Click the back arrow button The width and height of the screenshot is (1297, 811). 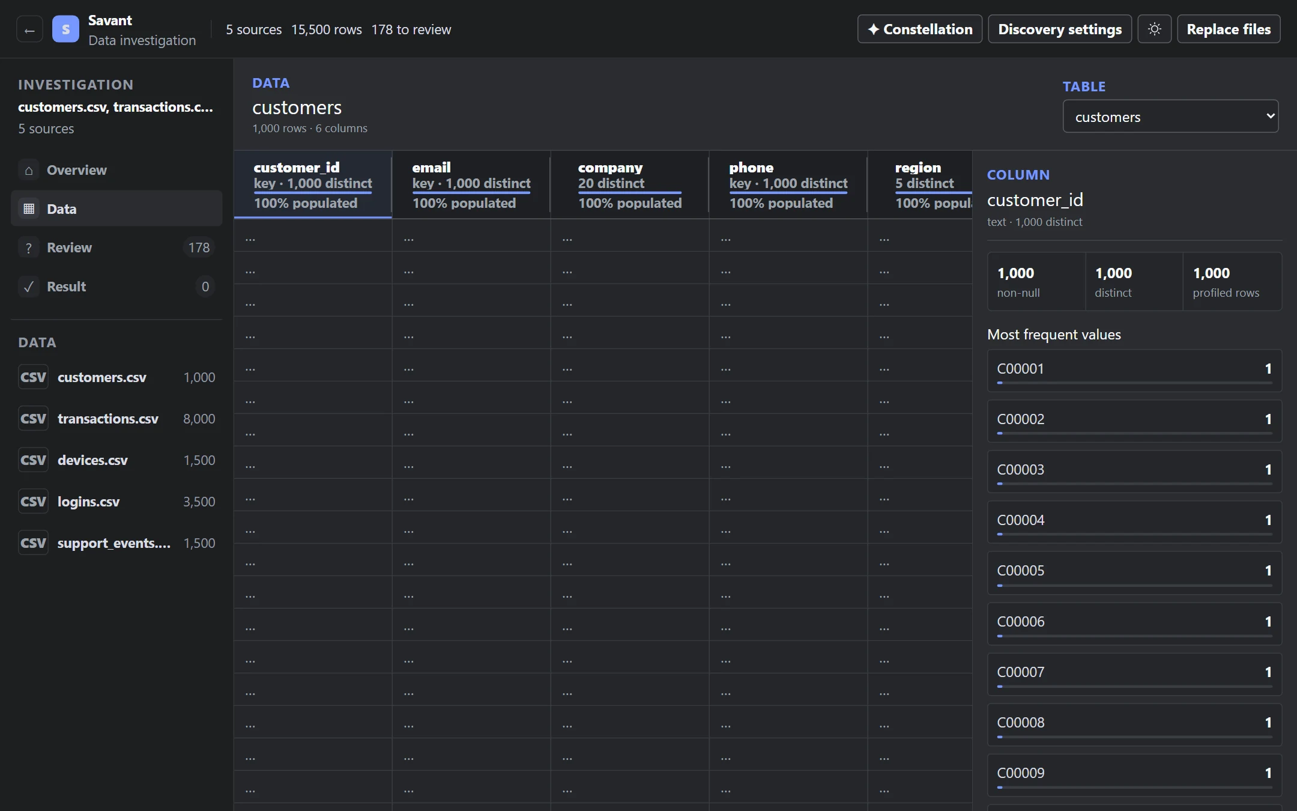(29, 29)
